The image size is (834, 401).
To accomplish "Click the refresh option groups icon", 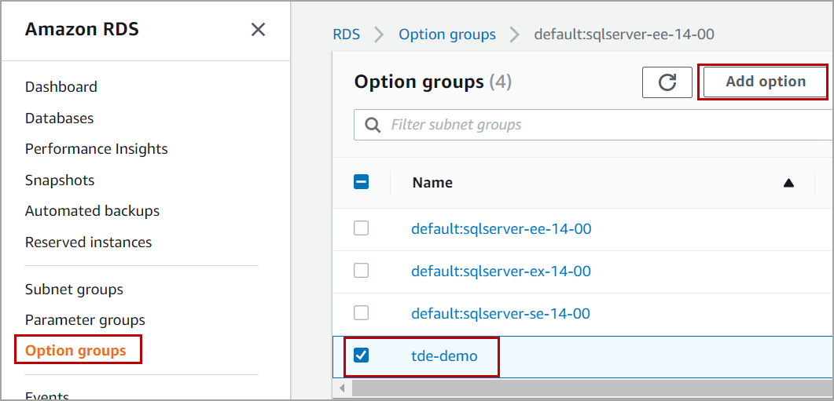I will pyautogui.click(x=667, y=82).
